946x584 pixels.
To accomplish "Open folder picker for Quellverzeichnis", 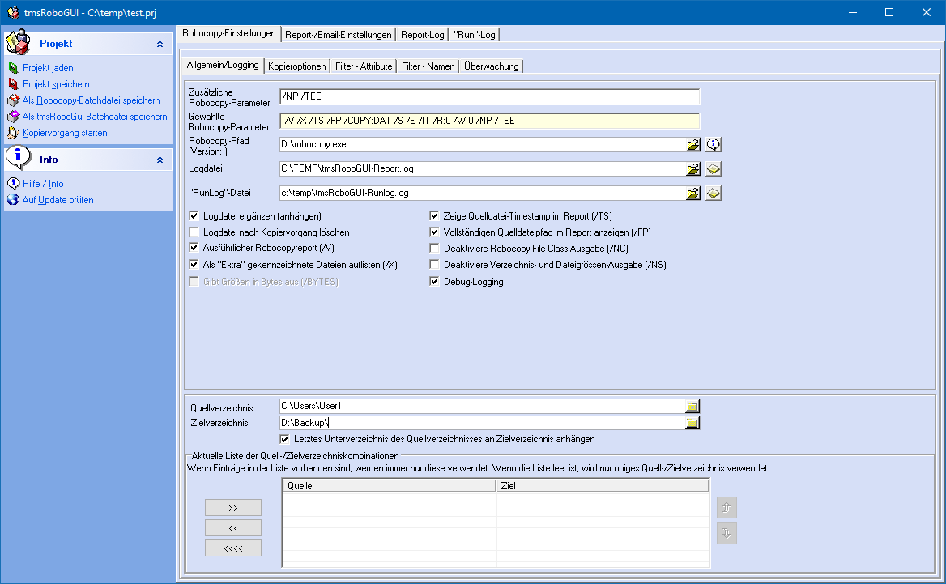I will [x=692, y=407].
